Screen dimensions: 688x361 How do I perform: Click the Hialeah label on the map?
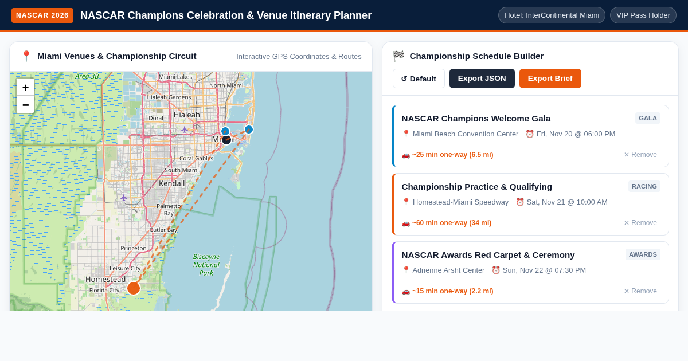click(187, 115)
